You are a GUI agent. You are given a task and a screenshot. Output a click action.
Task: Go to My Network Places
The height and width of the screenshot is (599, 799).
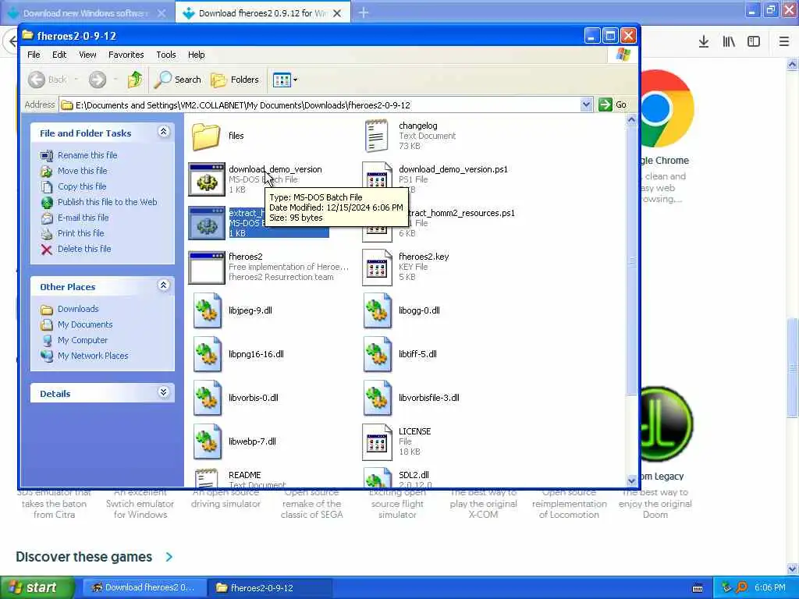(93, 356)
